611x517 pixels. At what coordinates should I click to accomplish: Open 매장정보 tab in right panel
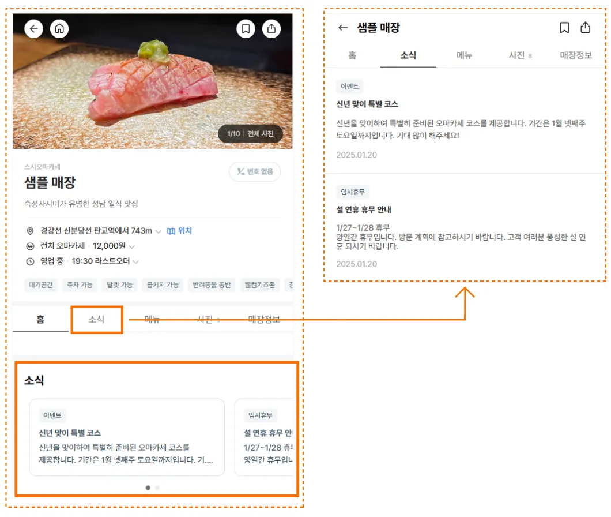point(576,55)
